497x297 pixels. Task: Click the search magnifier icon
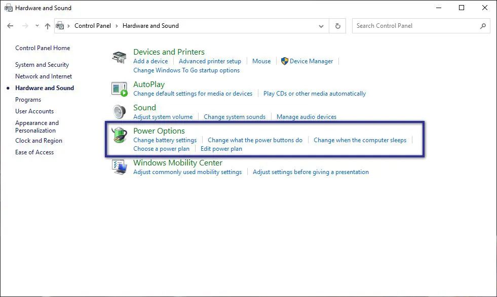pos(483,26)
